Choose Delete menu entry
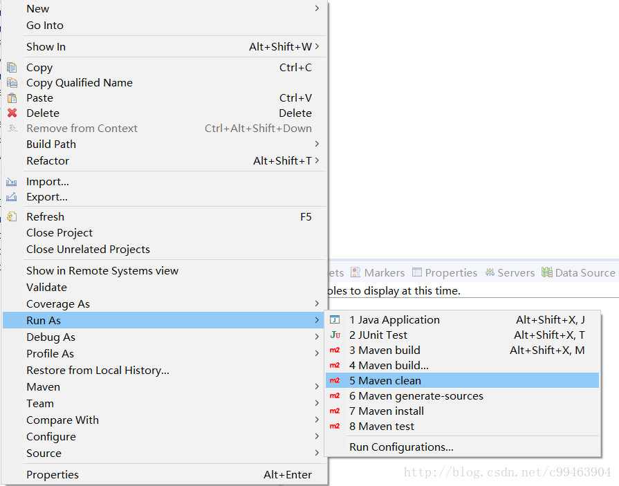Image resolution: width=619 pixels, height=486 pixels. [164, 113]
